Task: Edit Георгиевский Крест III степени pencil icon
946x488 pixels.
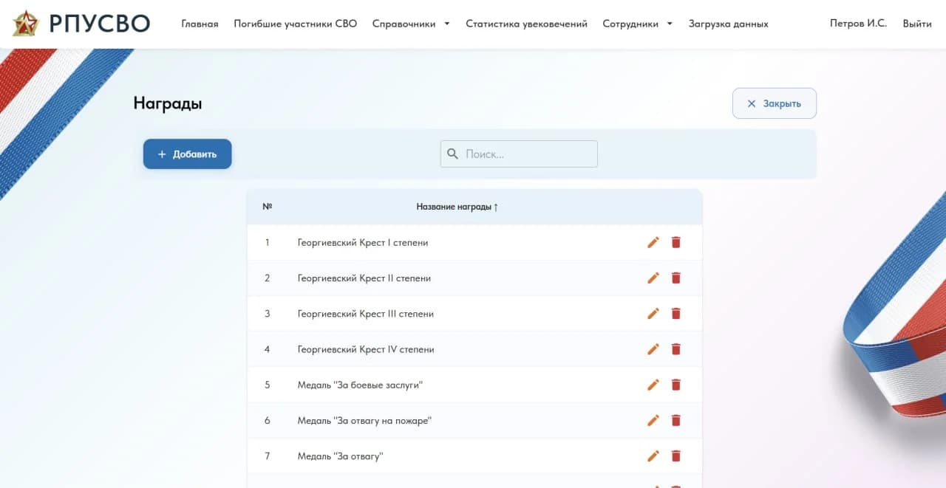Action: click(x=653, y=314)
